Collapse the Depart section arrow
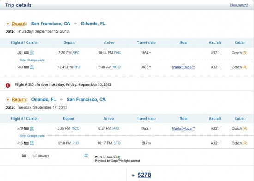254x181 pixels. (x=8, y=24)
